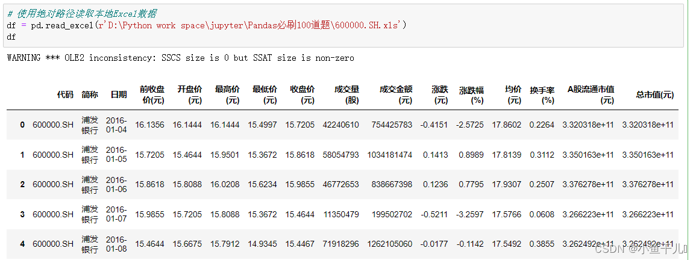Select row index 0 label
This screenshot has height=260, width=696.
point(22,125)
